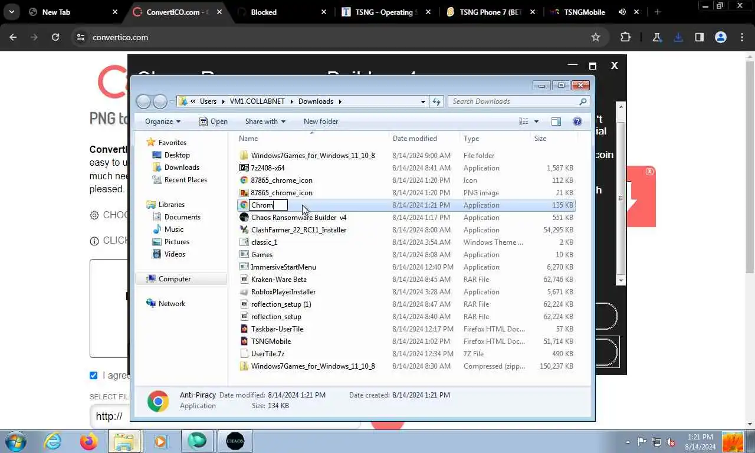This screenshot has width=755, height=453.
Task: Switch to the New Tab tab
Action: coord(72,12)
